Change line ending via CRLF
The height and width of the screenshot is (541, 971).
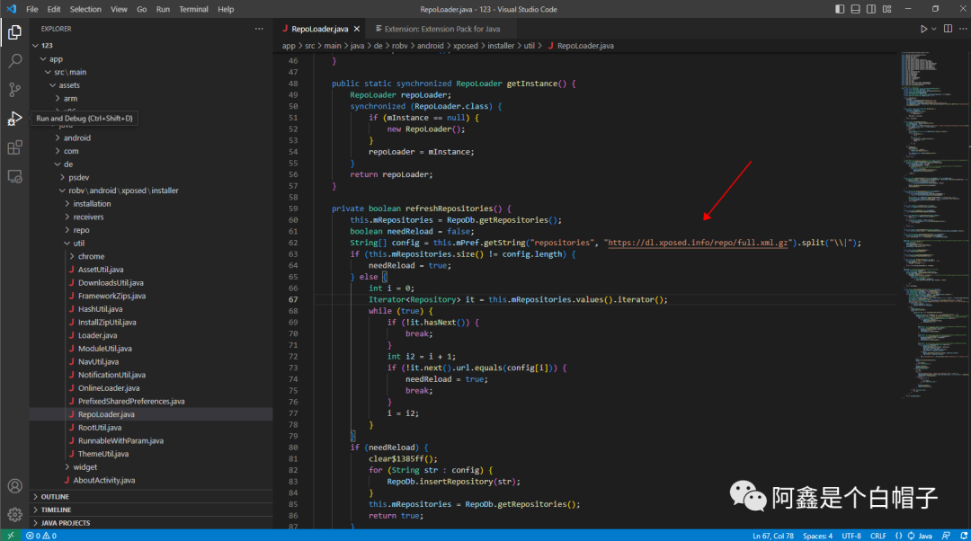(x=878, y=536)
